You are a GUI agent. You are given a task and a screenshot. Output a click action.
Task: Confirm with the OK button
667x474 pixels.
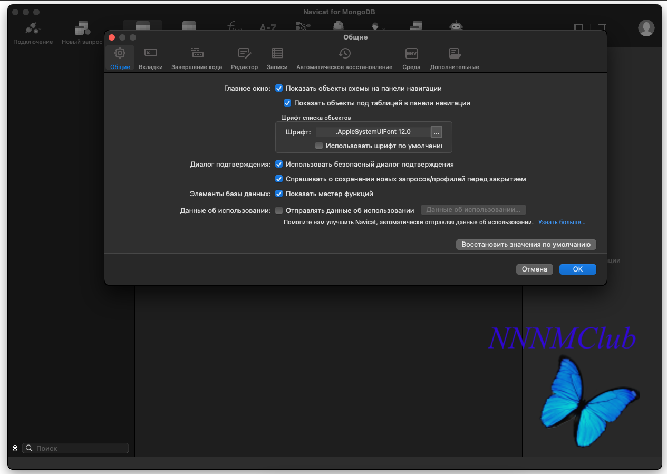578,269
